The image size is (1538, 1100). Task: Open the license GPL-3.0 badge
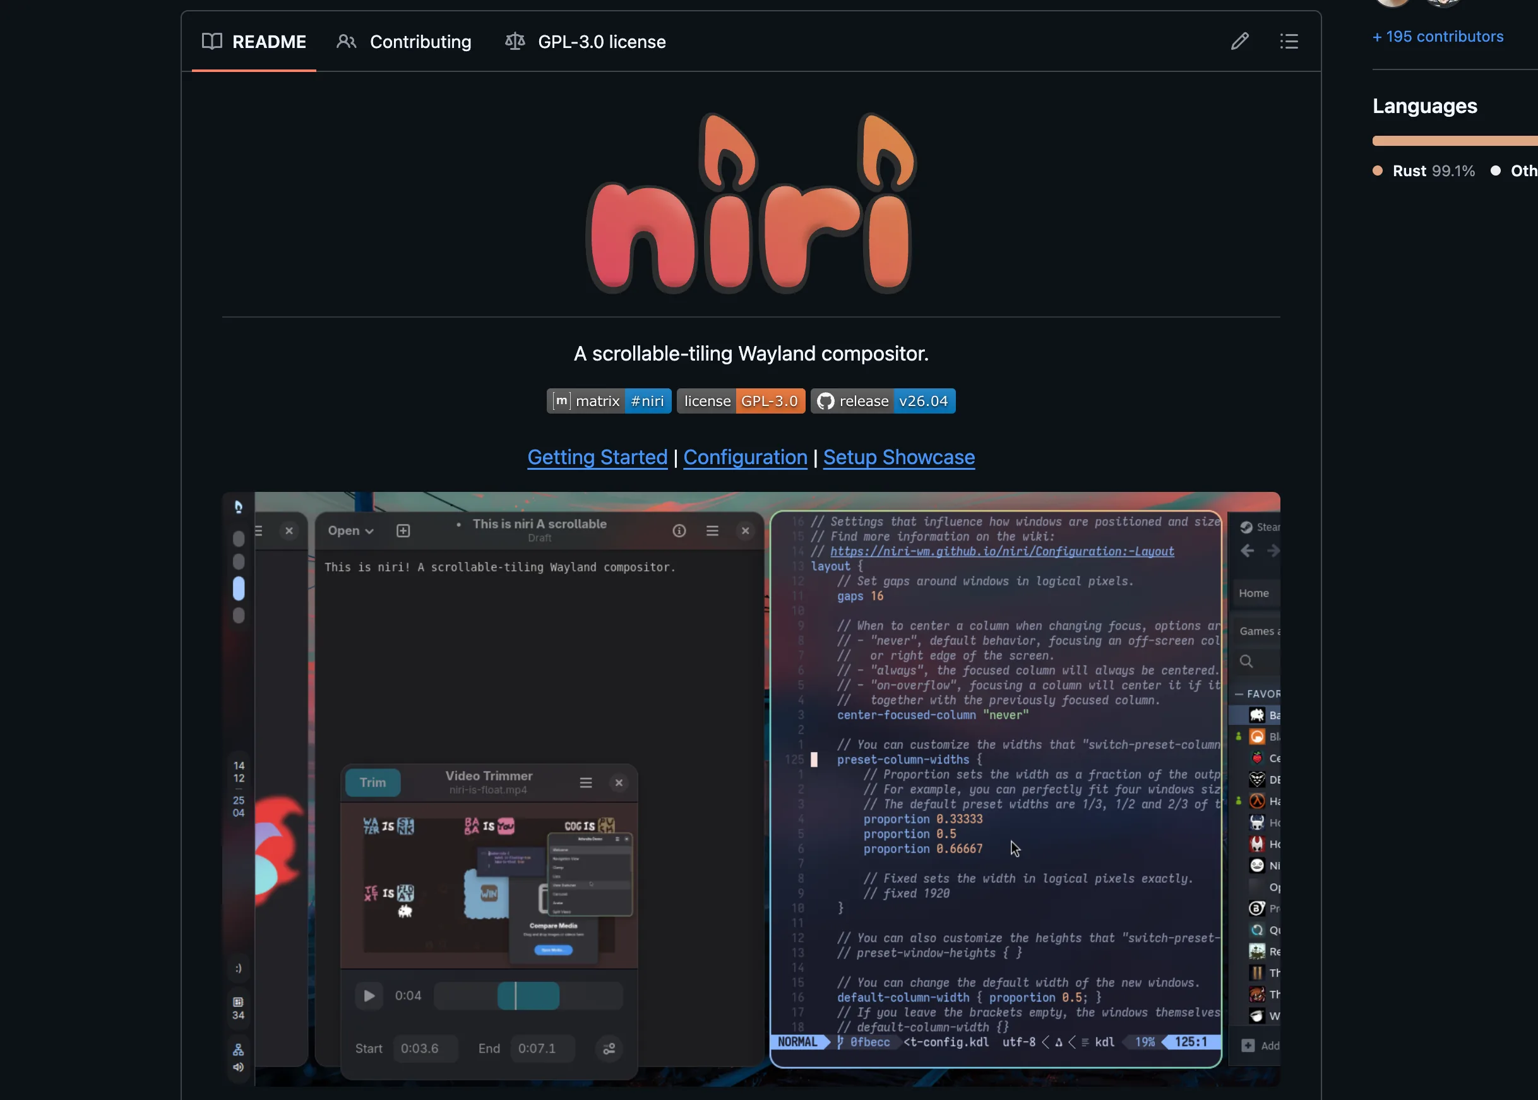point(741,401)
